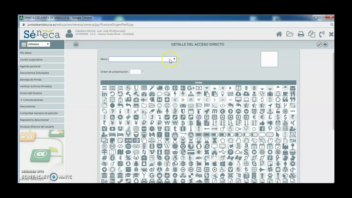Select the envelope icon in the grid
The width and height of the screenshot is (352, 198).
(x=293, y=88)
